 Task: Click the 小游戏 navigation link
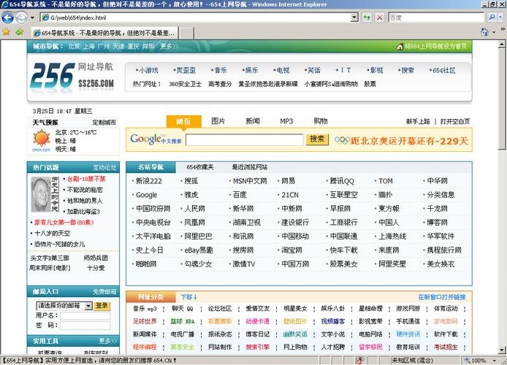point(148,70)
